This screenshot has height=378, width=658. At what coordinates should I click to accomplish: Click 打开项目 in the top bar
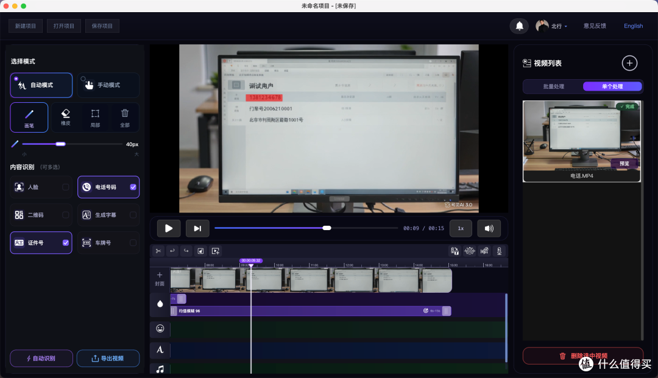coord(64,26)
